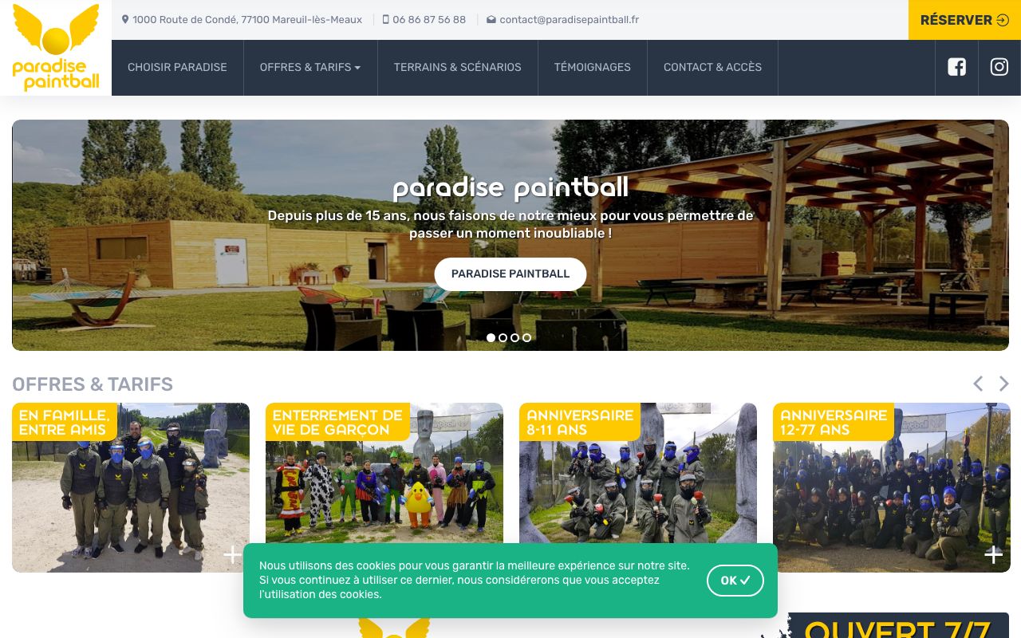This screenshot has height=638, width=1021.
Task: Click the white Paradise Paintball hero button
Action: coord(510,274)
